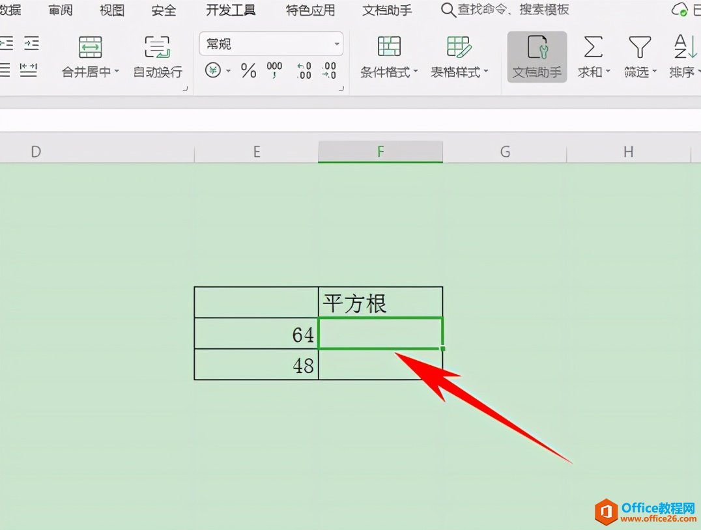Open the 合并居中 dropdown arrow
Image resolution: width=701 pixels, height=530 pixels.
117,72
